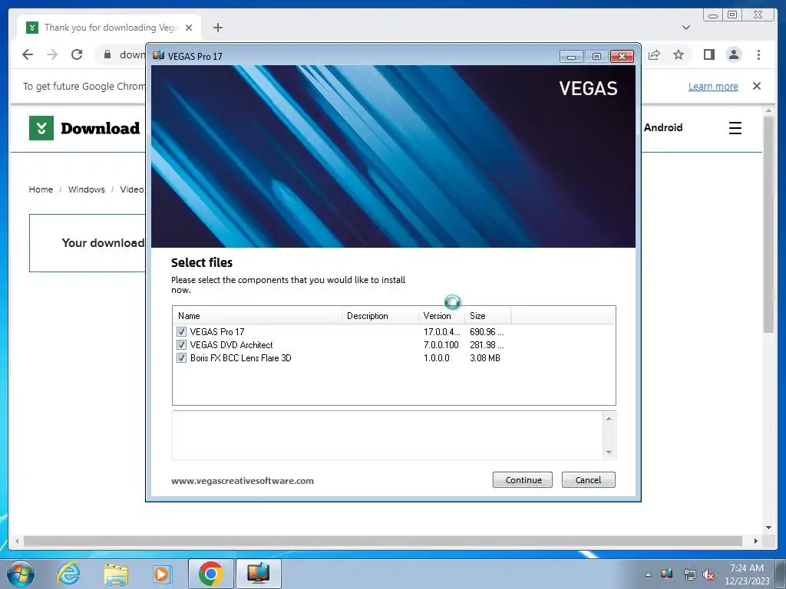
Task: Click Chrome page vertical scrollbar thumb
Action: point(769,224)
